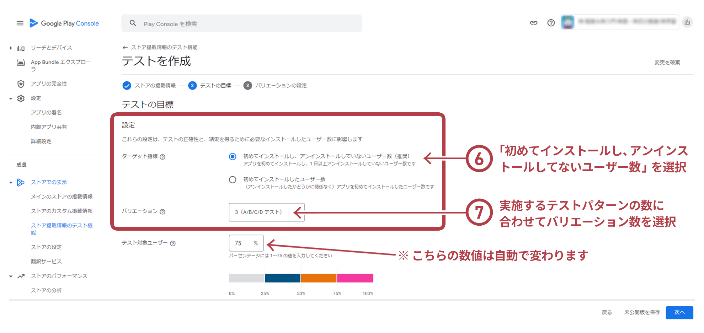The image size is (704, 333).
Task: Open the help question mark icon
Action: pos(551,23)
